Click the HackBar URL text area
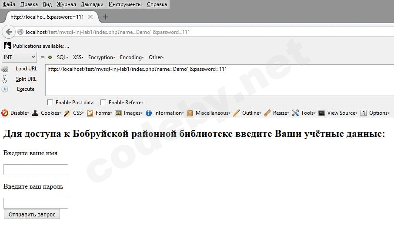Image resolution: width=394 pixels, height=229 pixels. point(220,80)
